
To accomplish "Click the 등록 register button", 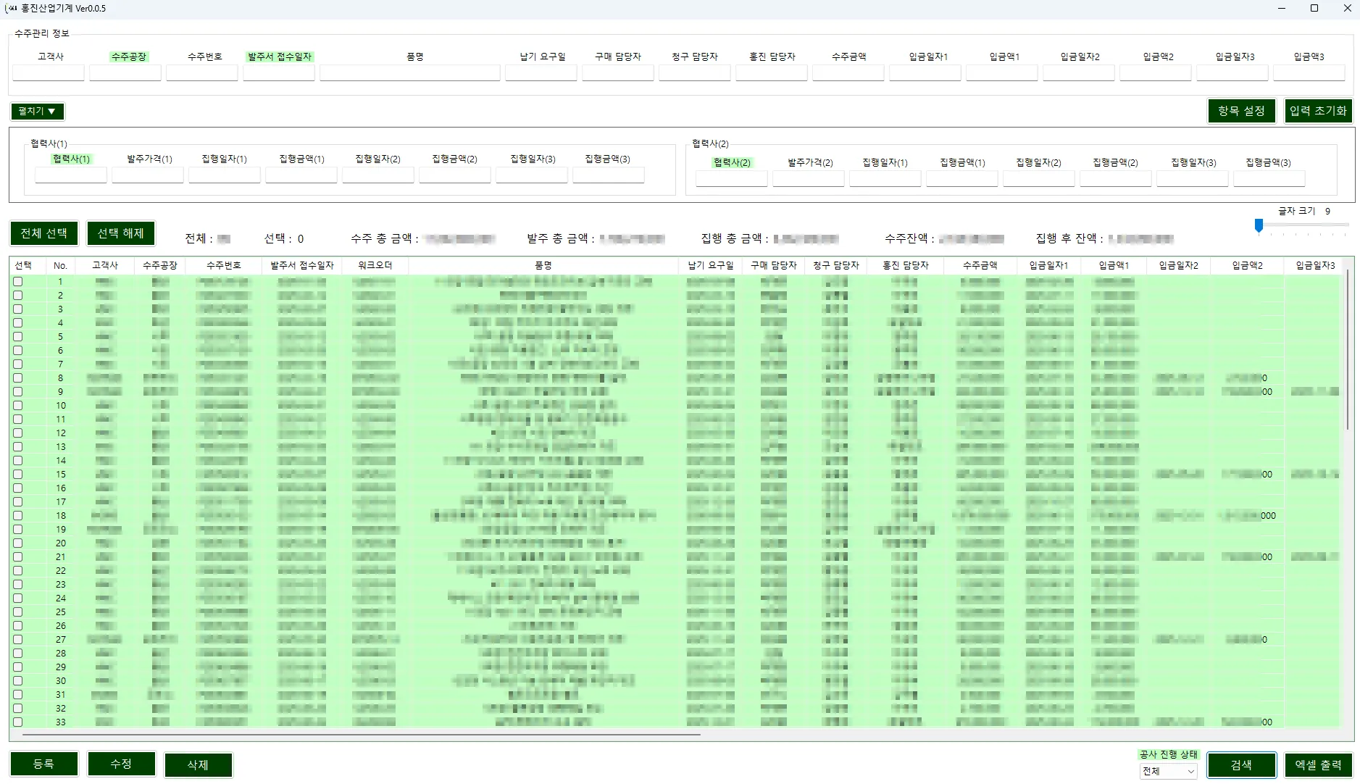I will pos(44,764).
